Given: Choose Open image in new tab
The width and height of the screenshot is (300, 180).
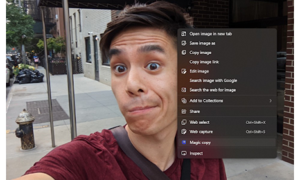Looking at the screenshot, I should pyautogui.click(x=211, y=34).
